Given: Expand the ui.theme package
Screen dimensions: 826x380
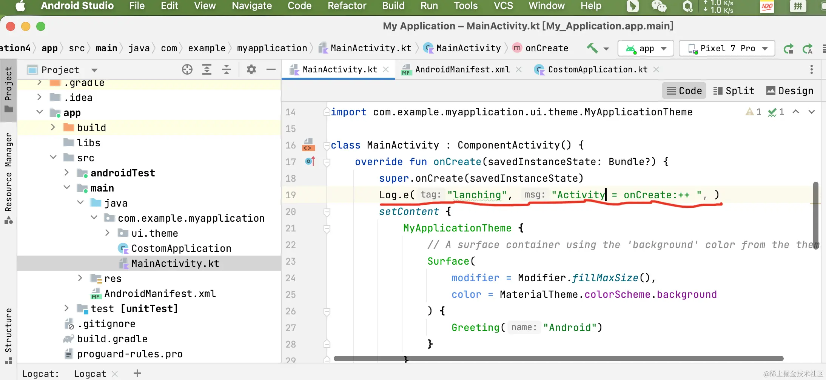Looking at the screenshot, I should click(x=107, y=233).
